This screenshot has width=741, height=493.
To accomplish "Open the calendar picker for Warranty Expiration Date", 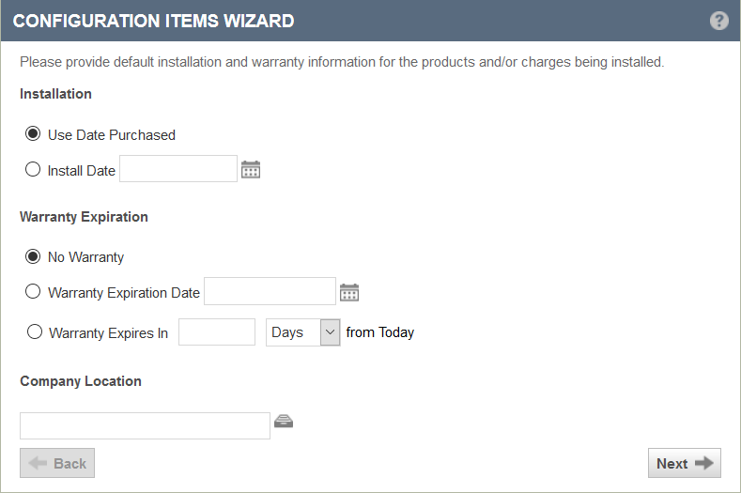I will pos(349,292).
